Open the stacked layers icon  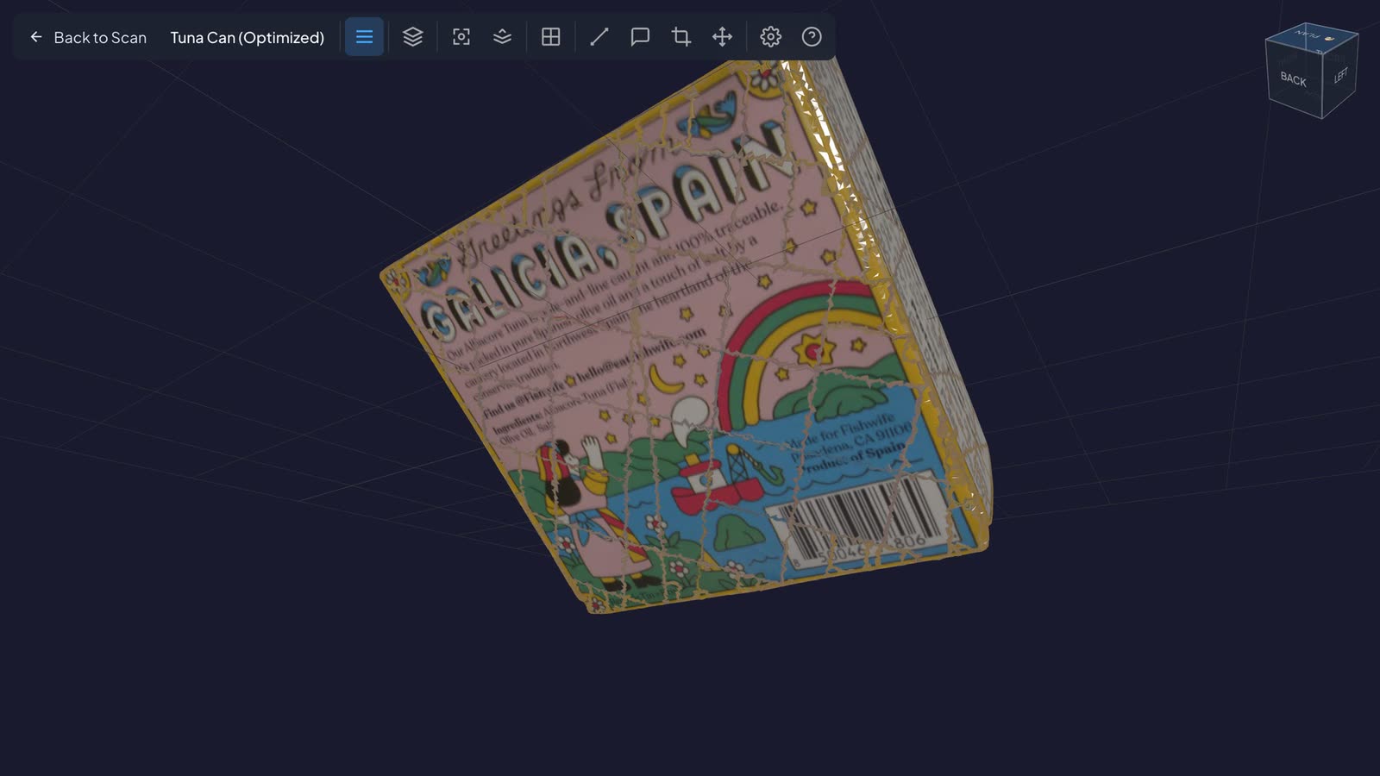[412, 37]
